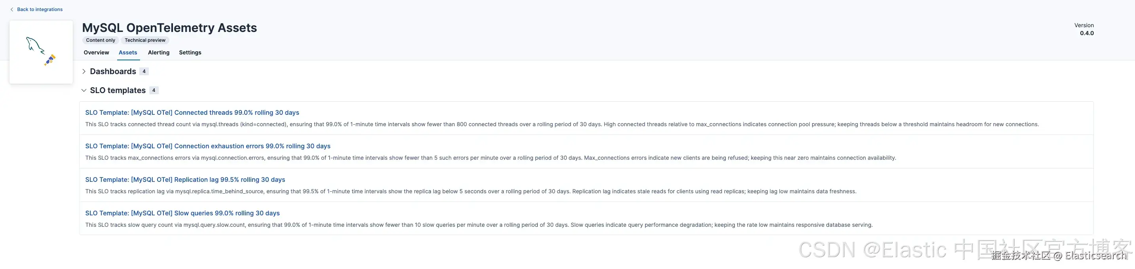Collapse the SLO templates section chevron
Image resolution: width=1135 pixels, height=269 pixels.
click(x=84, y=90)
